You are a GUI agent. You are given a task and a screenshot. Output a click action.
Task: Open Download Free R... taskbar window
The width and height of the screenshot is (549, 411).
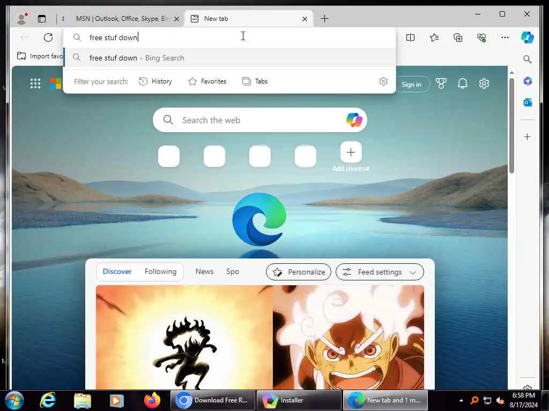click(212, 400)
